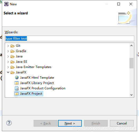Cancel the New wizard dialog
139x133 pixels.
122,123
